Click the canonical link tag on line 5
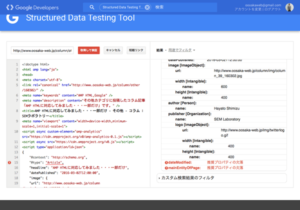The width and height of the screenshot is (300, 210). pos(80,87)
